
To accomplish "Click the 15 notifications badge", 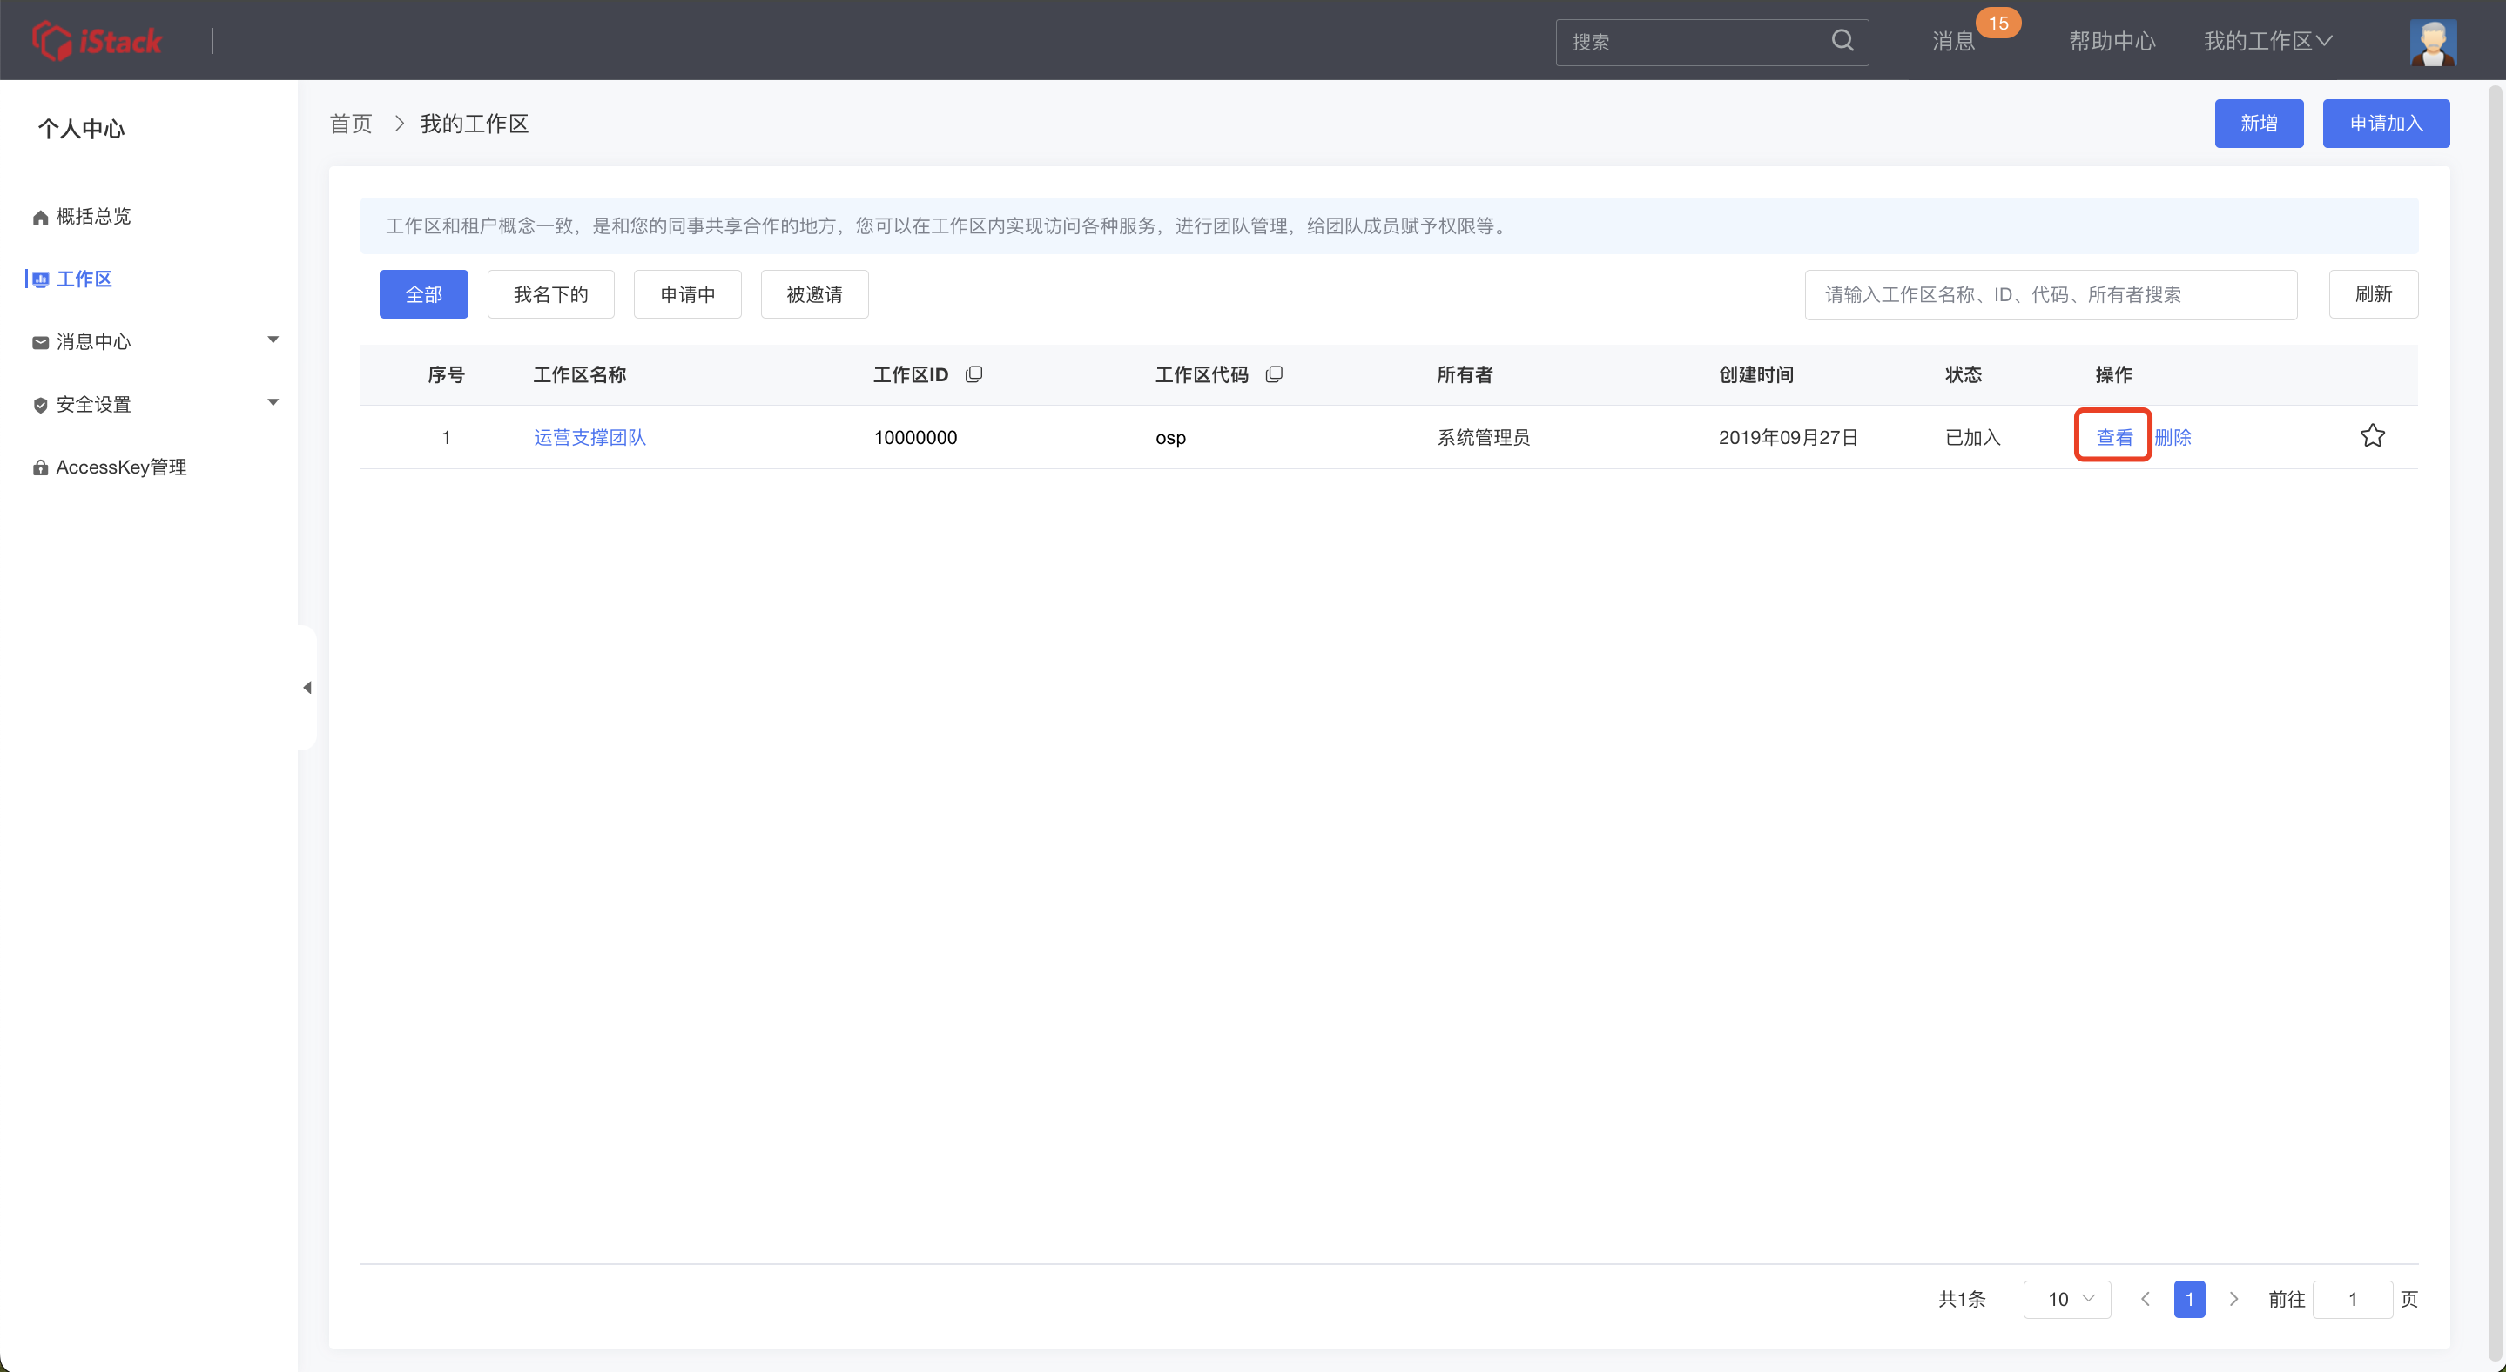I will click(1998, 24).
